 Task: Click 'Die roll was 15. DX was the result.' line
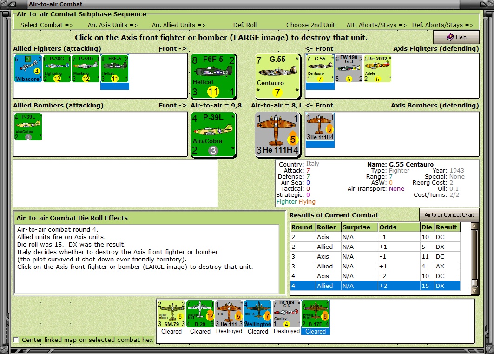point(71,245)
